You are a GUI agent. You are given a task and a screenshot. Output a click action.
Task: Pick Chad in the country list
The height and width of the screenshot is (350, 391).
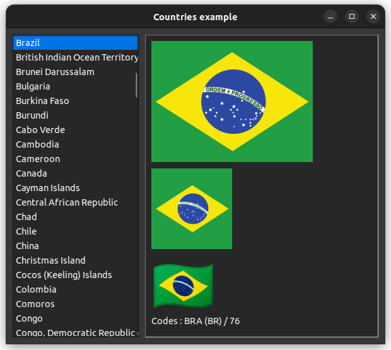(x=76, y=217)
